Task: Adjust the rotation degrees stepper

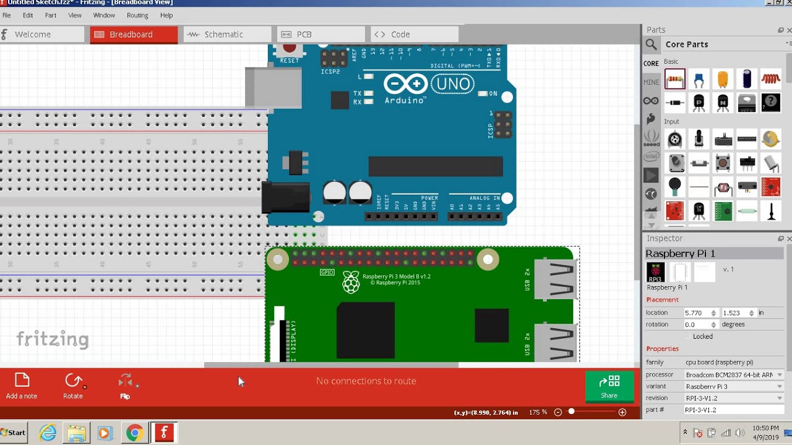Action: pyautogui.click(x=713, y=324)
